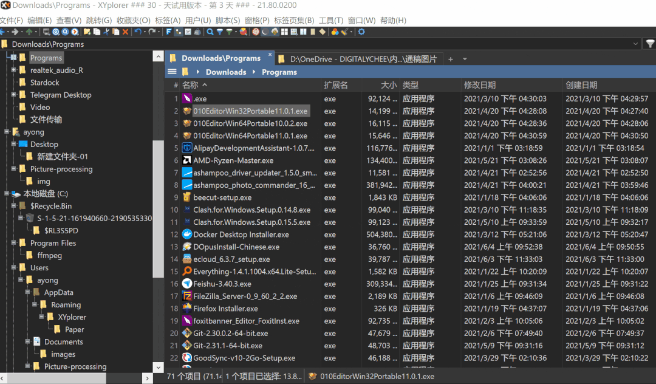
Task: Select AMD-Ryzen-Master.exe in the list
Action: [233, 160]
